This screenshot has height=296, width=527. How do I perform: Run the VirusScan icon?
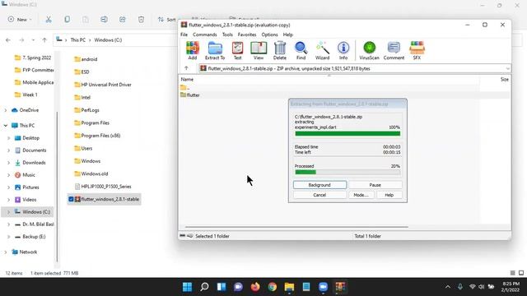click(x=369, y=51)
